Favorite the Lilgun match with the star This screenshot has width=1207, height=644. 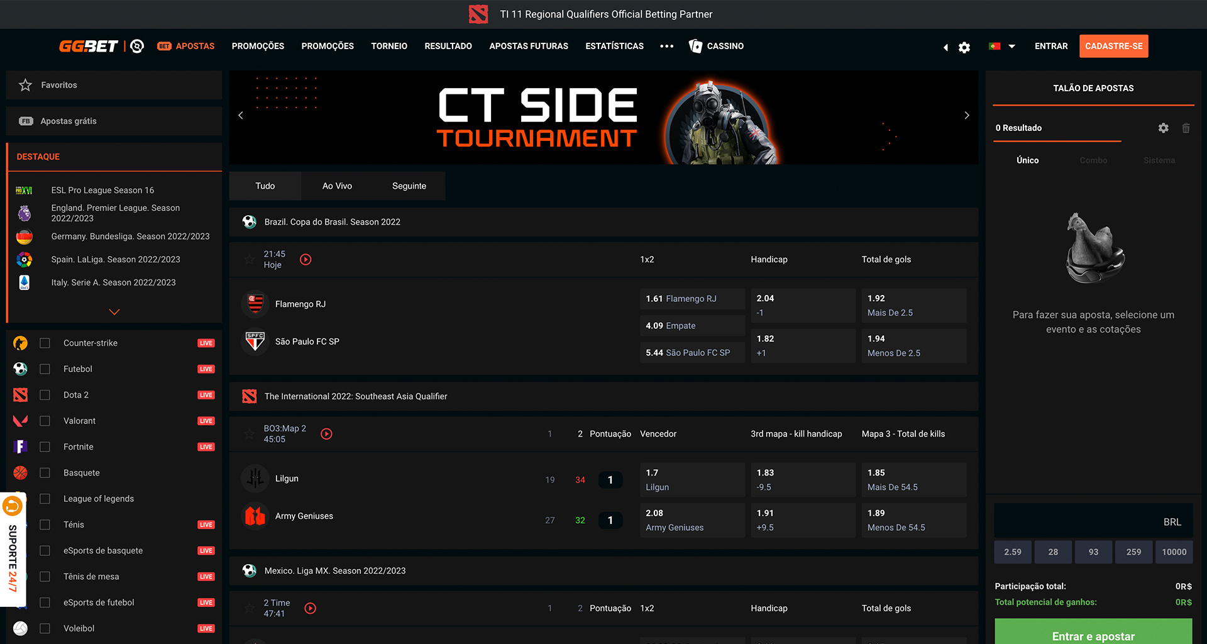pyautogui.click(x=250, y=434)
